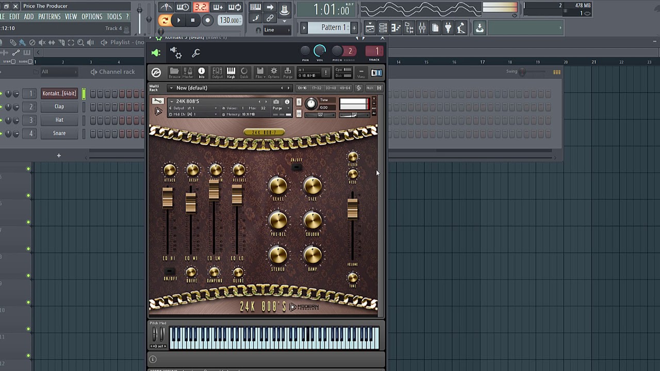Solo the 24K 808'S instrument
Image resolution: width=660 pixels, height=371 pixels.
(299, 103)
